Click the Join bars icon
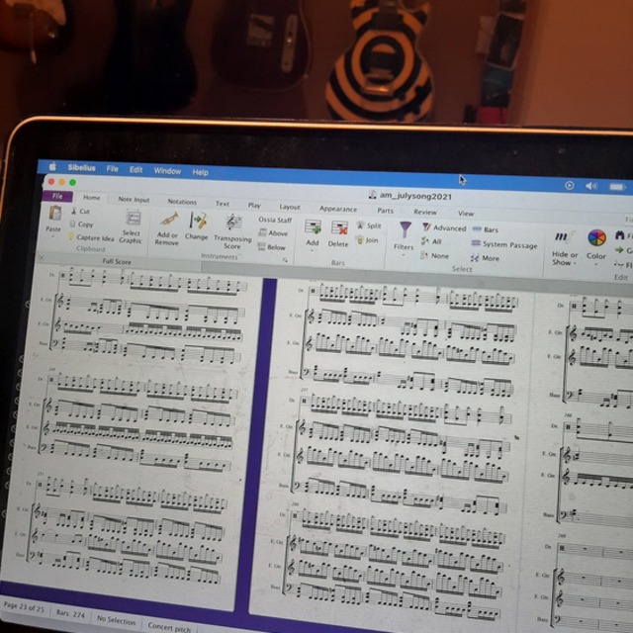This screenshot has width=633, height=633. tap(359, 240)
